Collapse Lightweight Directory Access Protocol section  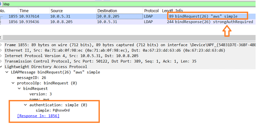(x=1, y=67)
